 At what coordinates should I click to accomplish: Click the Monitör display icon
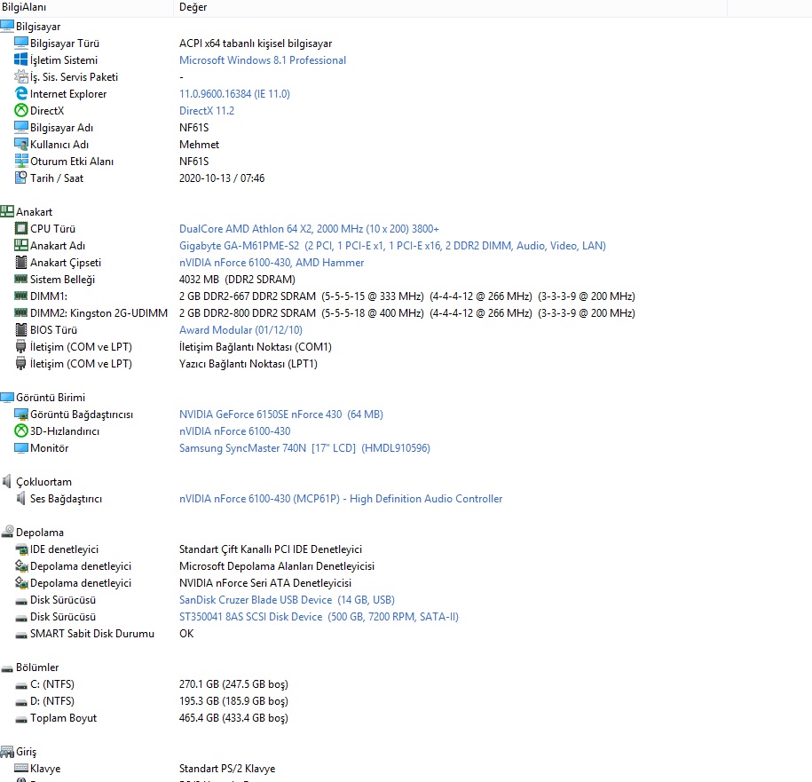(22, 448)
